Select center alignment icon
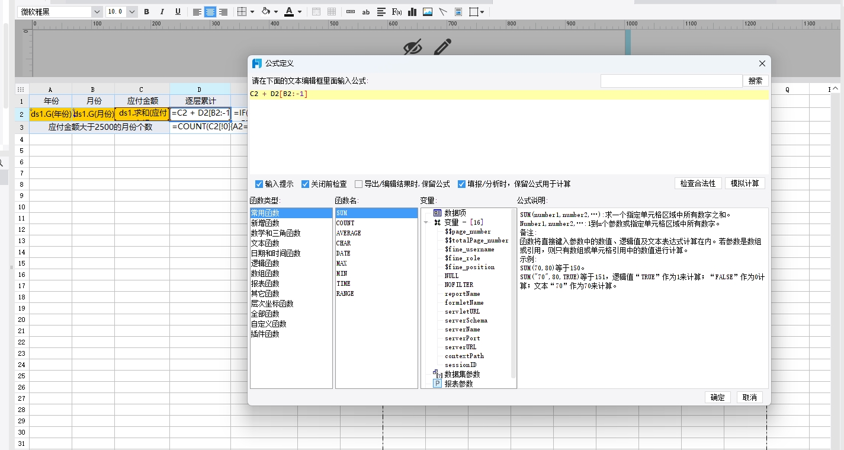Image resolution: width=844 pixels, height=450 pixels. click(210, 12)
